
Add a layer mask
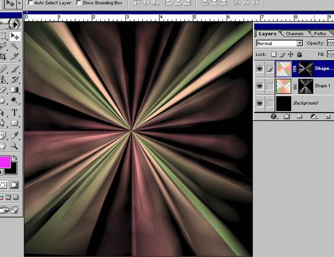point(287,116)
